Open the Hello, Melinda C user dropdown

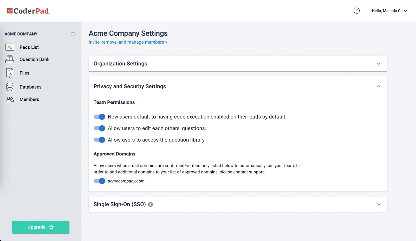389,11
